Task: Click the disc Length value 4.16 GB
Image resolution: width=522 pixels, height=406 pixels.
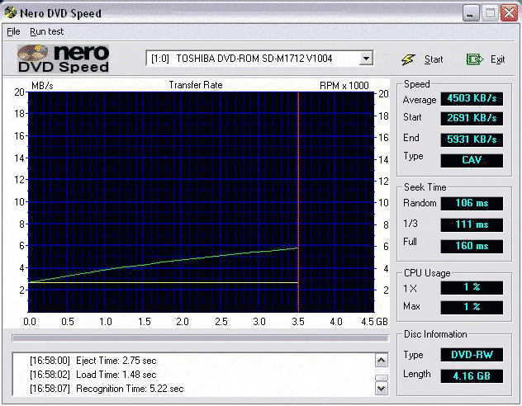Action: pyautogui.click(x=472, y=376)
